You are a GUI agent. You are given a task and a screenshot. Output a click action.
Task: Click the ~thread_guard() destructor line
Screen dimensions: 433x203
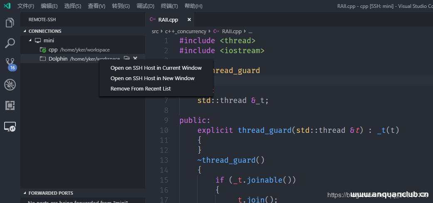pos(231,160)
